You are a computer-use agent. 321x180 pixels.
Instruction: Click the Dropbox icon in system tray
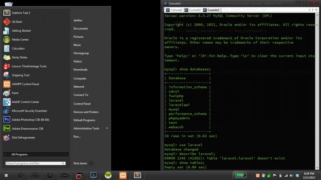[298, 175]
